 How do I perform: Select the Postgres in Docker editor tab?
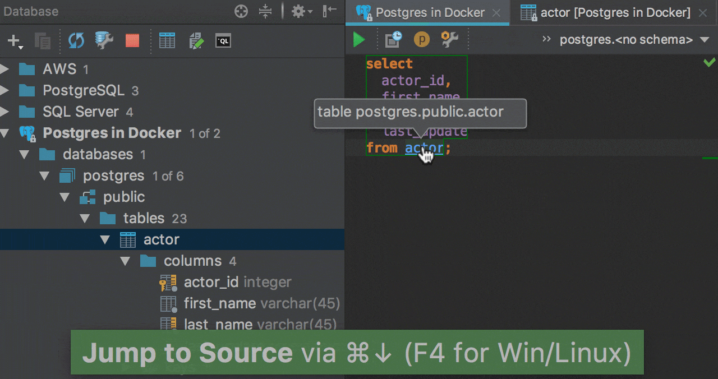(x=429, y=12)
